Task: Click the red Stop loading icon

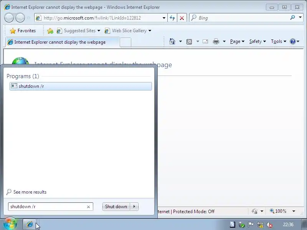Action: 182,18
